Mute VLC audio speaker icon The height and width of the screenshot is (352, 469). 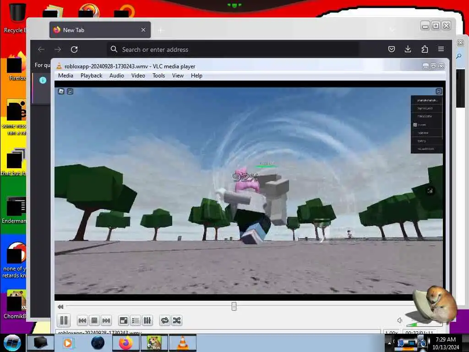399,320
